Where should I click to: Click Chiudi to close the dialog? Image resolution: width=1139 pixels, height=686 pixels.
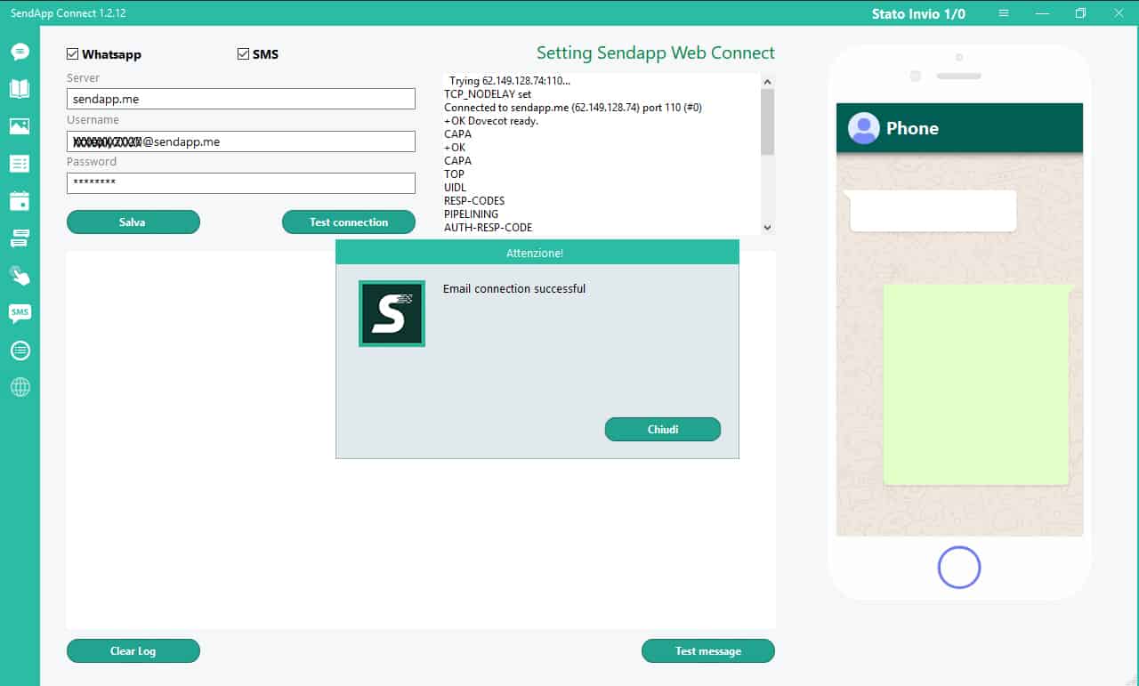pyautogui.click(x=662, y=430)
